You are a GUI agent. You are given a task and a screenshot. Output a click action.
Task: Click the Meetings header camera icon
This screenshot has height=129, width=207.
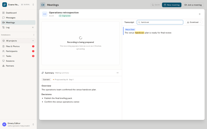coord(43,5)
